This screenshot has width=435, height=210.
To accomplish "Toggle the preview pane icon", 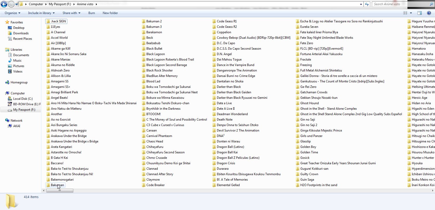I will [x=419, y=13].
